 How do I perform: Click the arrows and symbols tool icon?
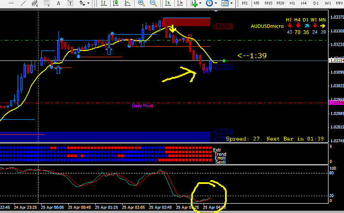tap(82, 3)
